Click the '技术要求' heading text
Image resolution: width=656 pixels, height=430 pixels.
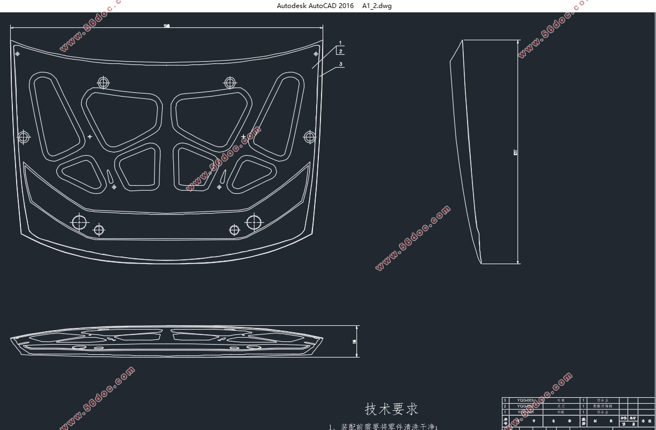click(392, 409)
